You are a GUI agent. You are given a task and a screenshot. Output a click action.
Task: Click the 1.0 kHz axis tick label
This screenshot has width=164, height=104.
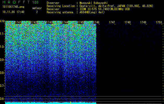[2, 47]
